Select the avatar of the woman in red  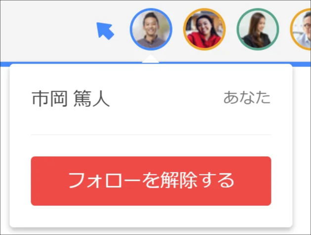pos(204,29)
